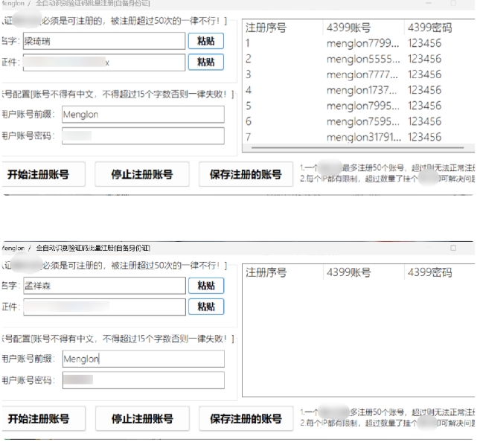Maximize the upper window
This screenshot has height=445, width=480.
point(452,4)
